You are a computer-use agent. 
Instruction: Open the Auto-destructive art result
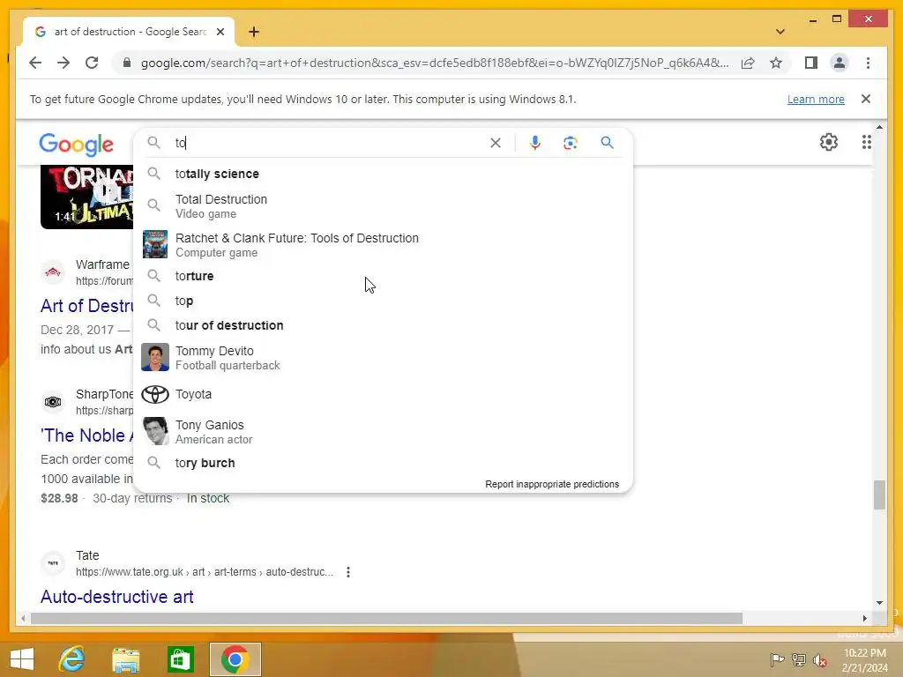click(x=117, y=597)
